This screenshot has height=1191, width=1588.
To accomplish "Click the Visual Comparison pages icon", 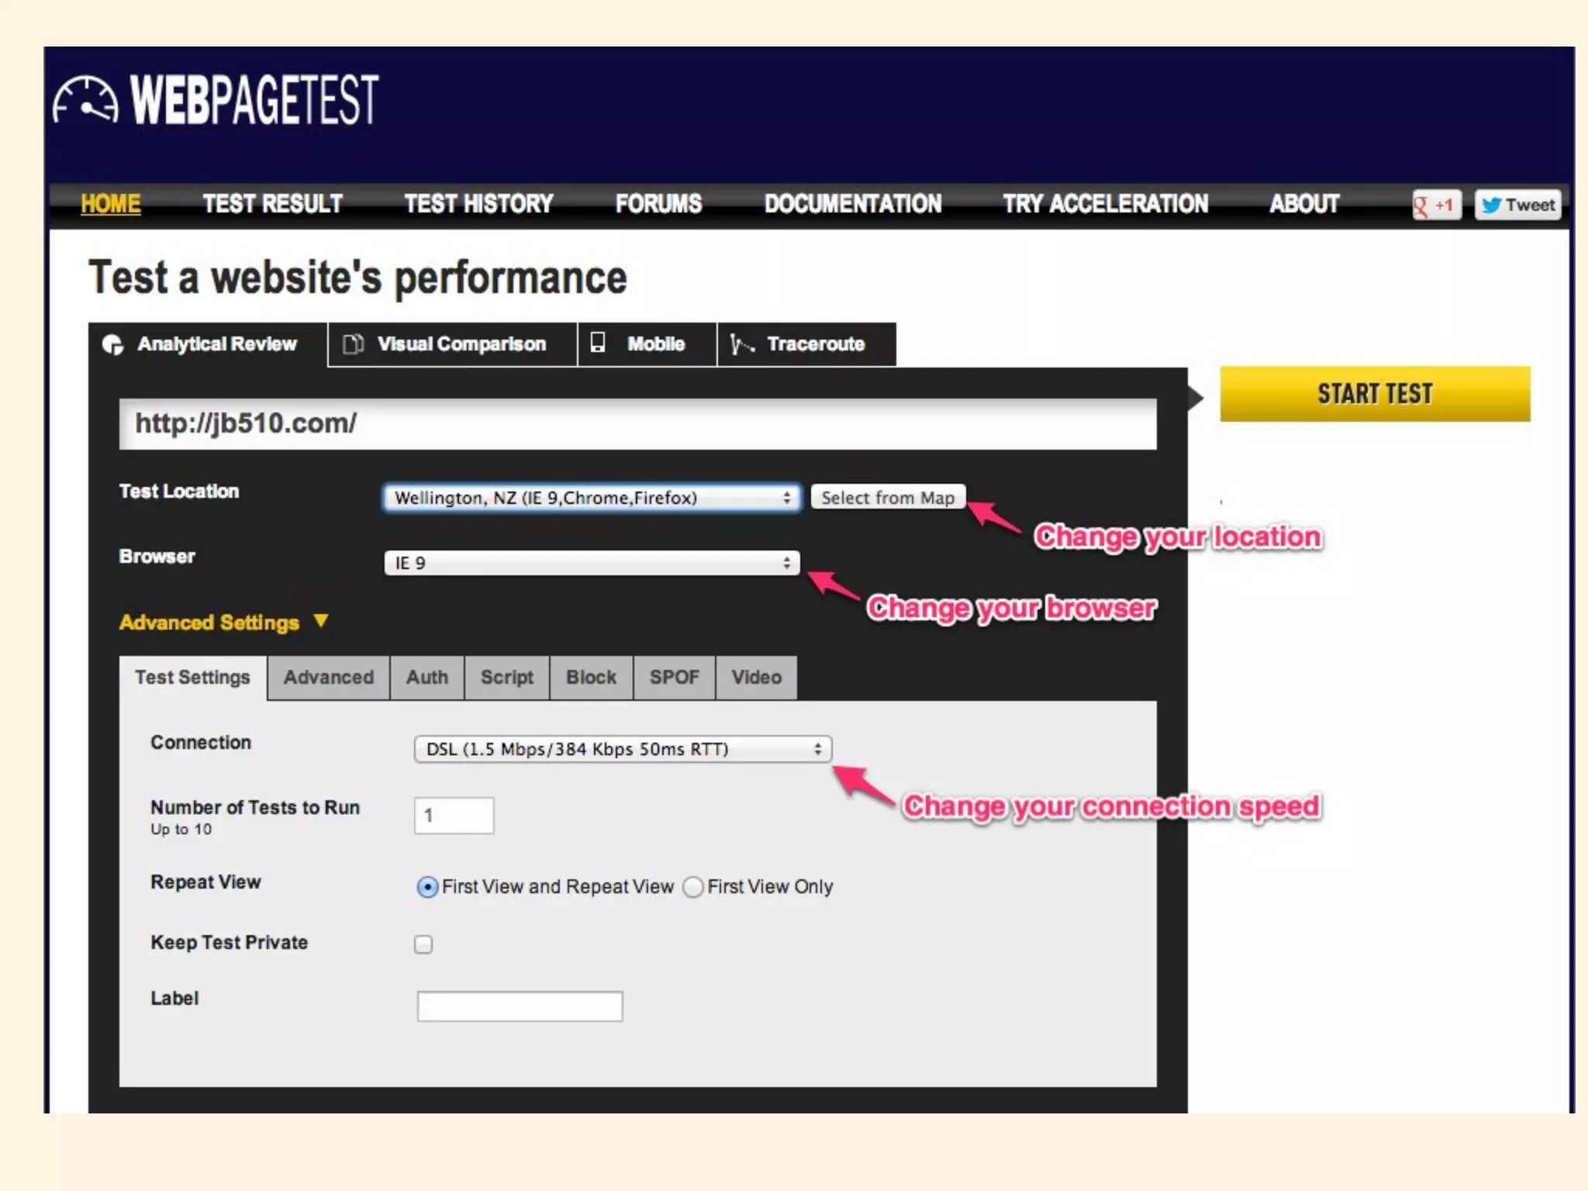I will 354,343.
